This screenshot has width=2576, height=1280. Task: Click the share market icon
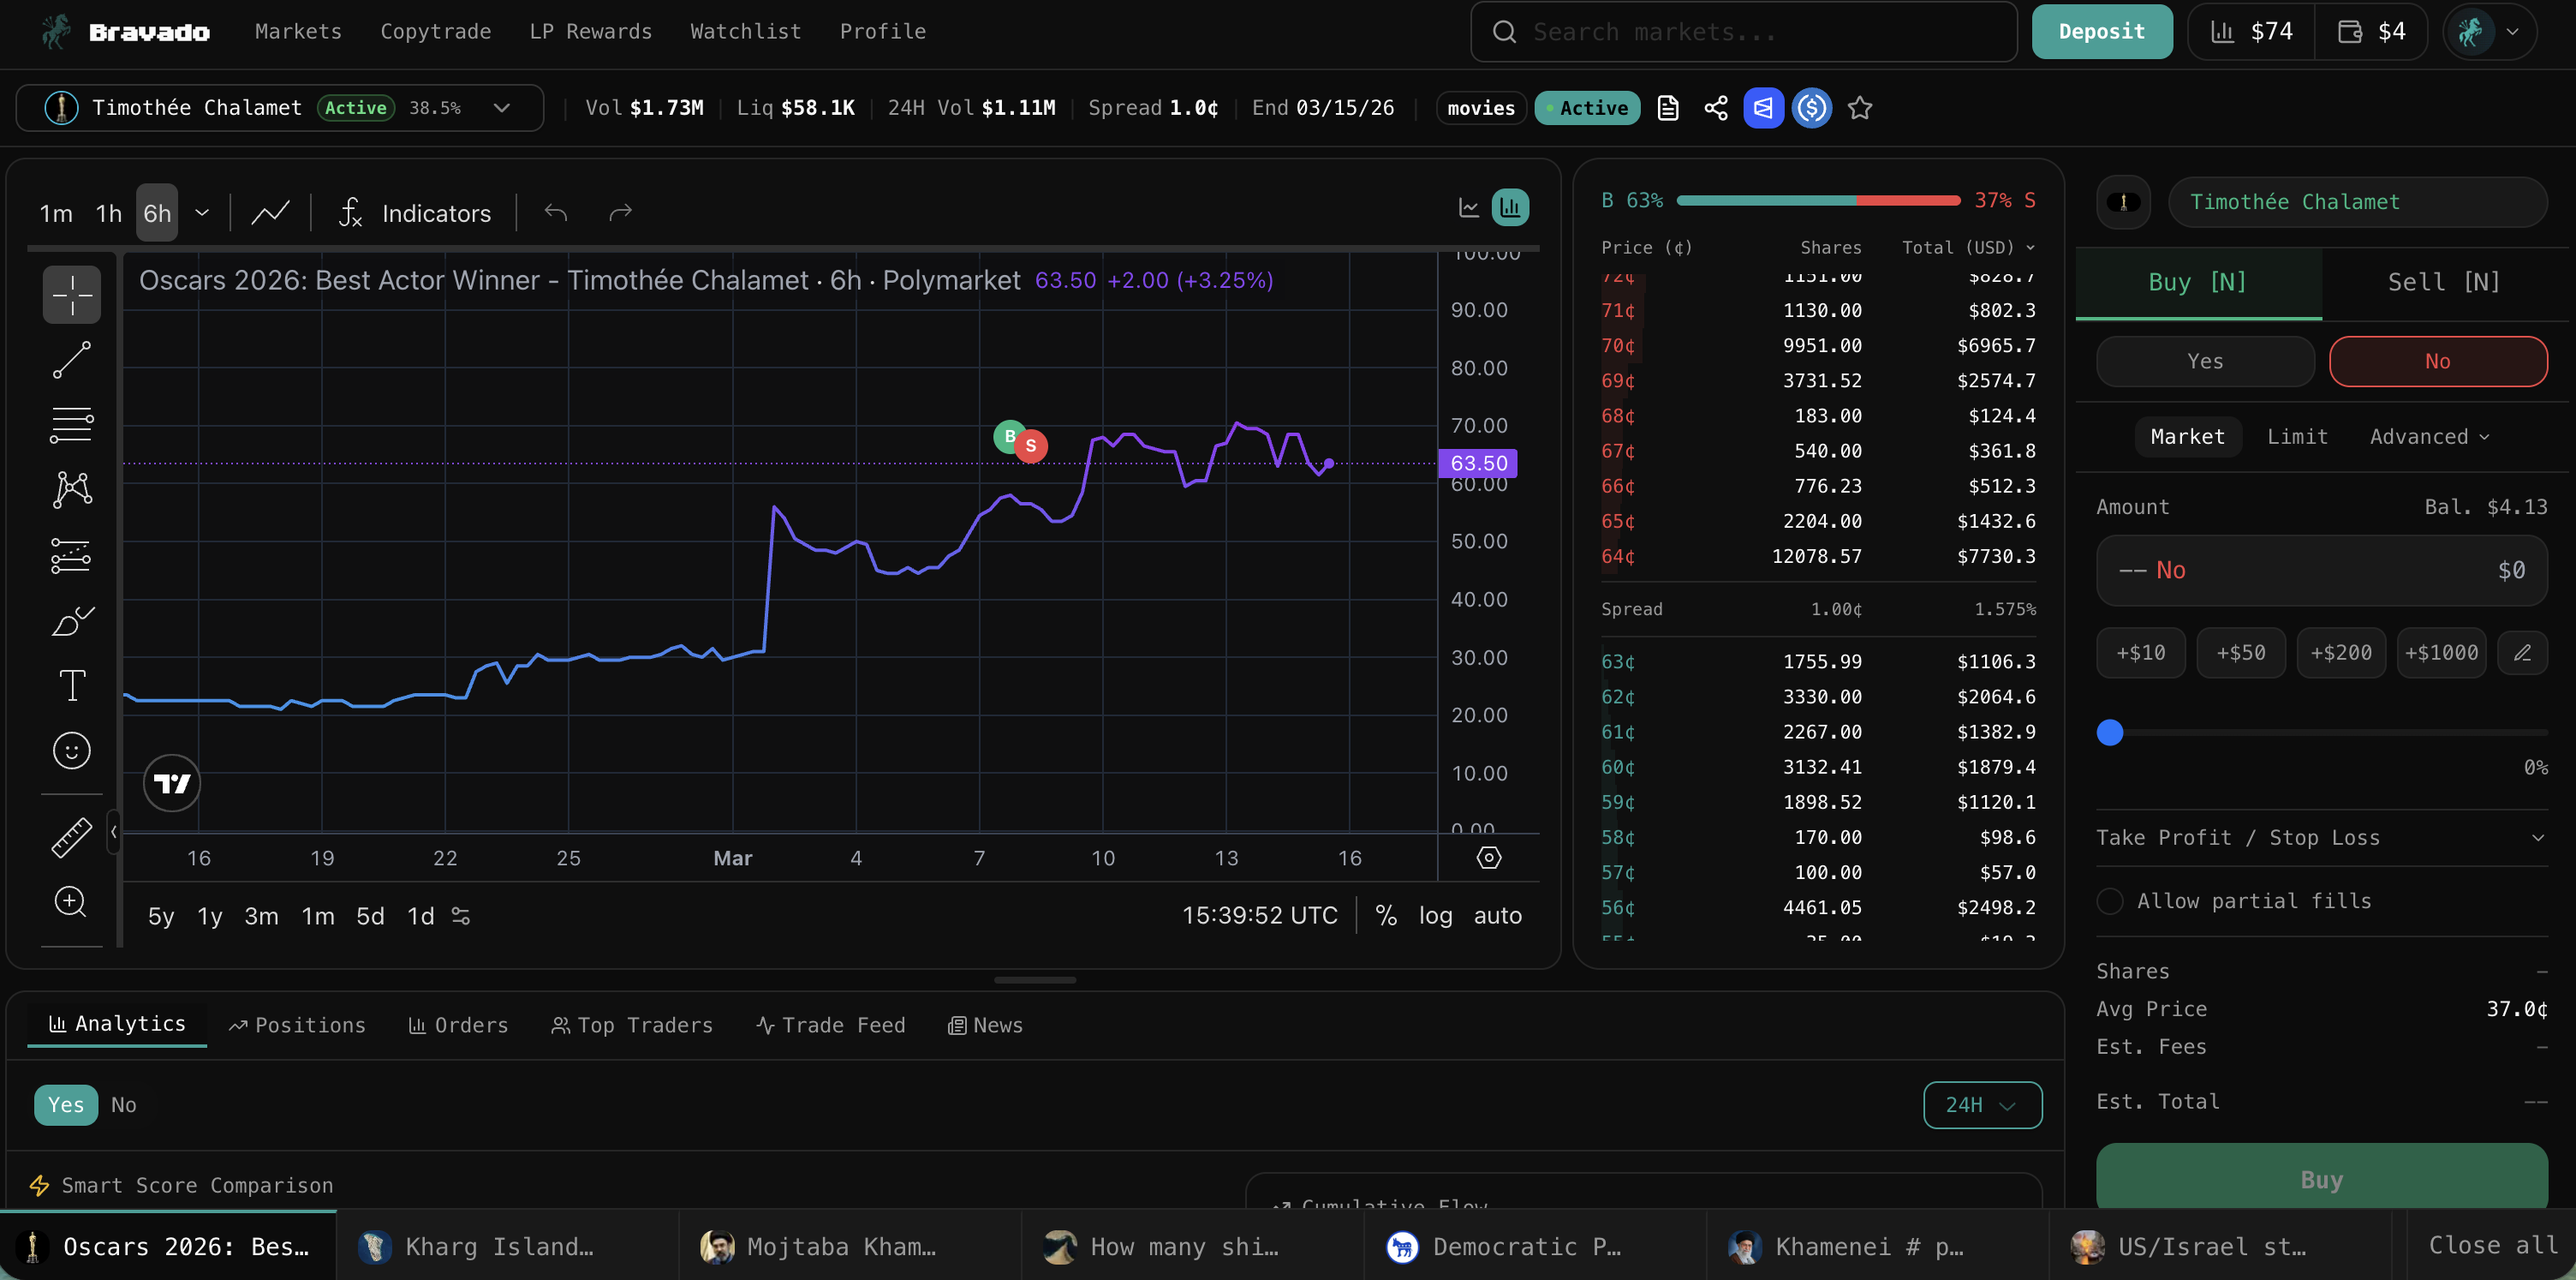click(x=1716, y=108)
